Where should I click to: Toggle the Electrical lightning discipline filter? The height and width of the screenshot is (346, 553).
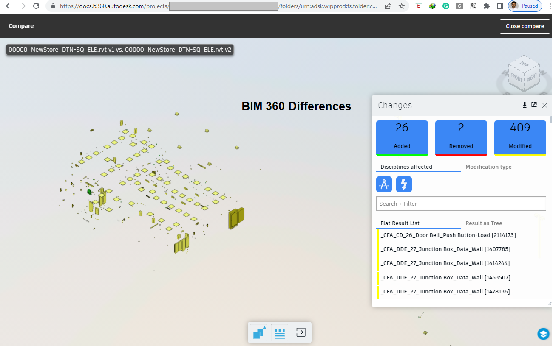tap(404, 184)
